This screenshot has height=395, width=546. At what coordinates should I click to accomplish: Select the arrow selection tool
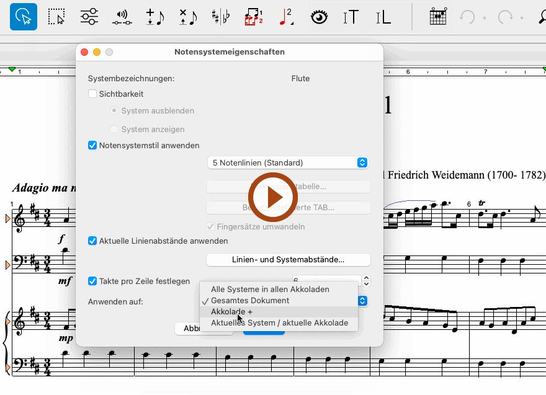point(23,17)
